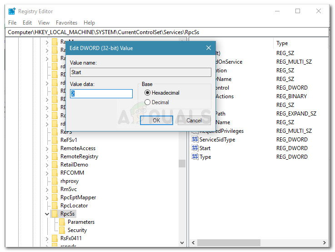Open the File menu
This screenshot has width=335, height=252.
point(12,23)
